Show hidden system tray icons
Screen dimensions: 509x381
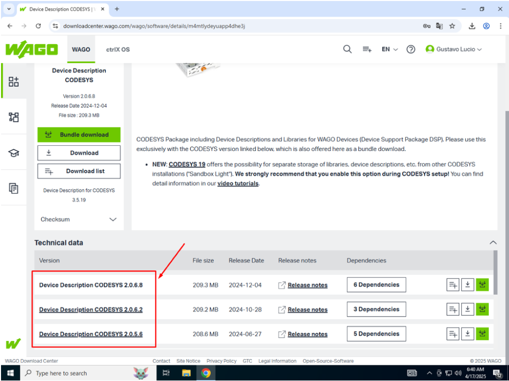click(x=429, y=373)
